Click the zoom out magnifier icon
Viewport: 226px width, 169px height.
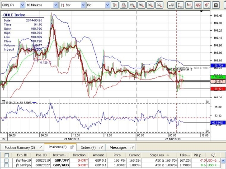click(150, 5)
